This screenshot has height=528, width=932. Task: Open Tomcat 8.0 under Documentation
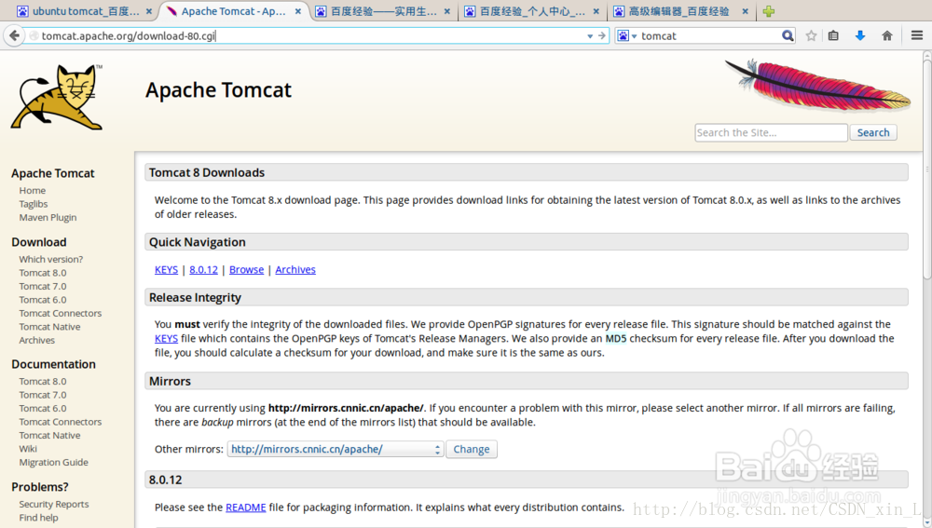(42, 381)
